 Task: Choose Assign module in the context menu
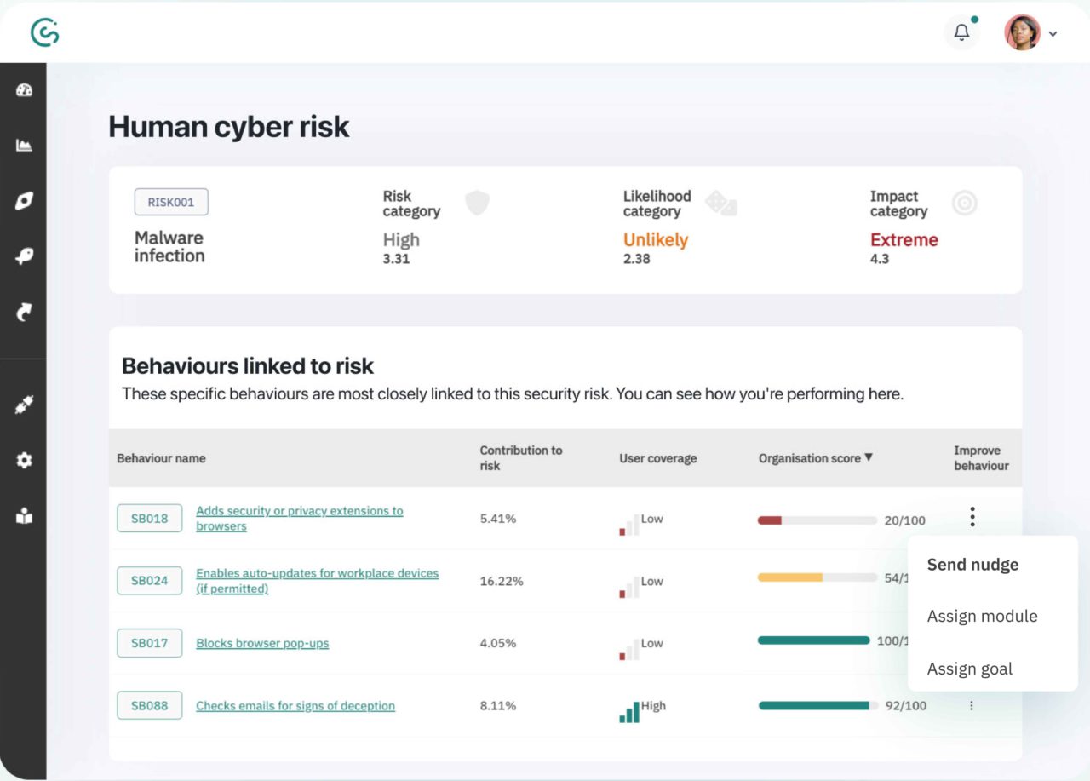coord(982,616)
